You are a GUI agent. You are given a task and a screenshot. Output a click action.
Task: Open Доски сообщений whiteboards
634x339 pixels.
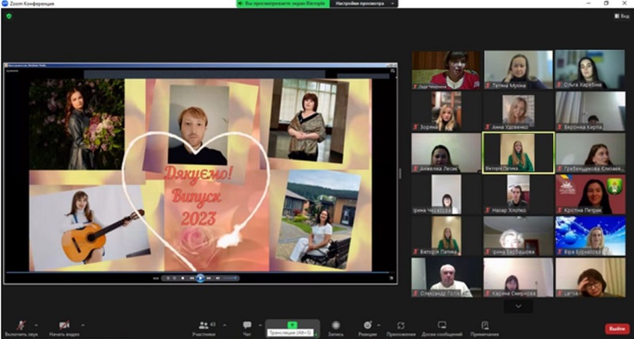(x=442, y=329)
